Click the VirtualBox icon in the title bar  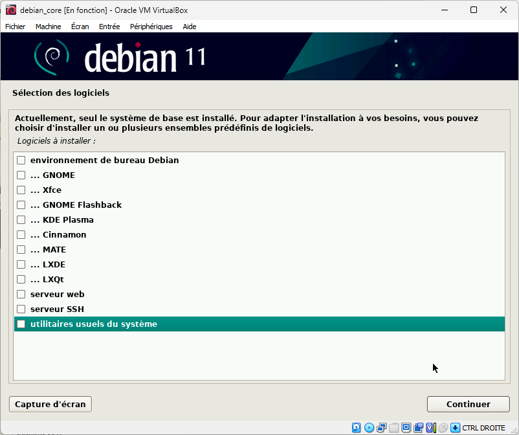tap(11, 10)
